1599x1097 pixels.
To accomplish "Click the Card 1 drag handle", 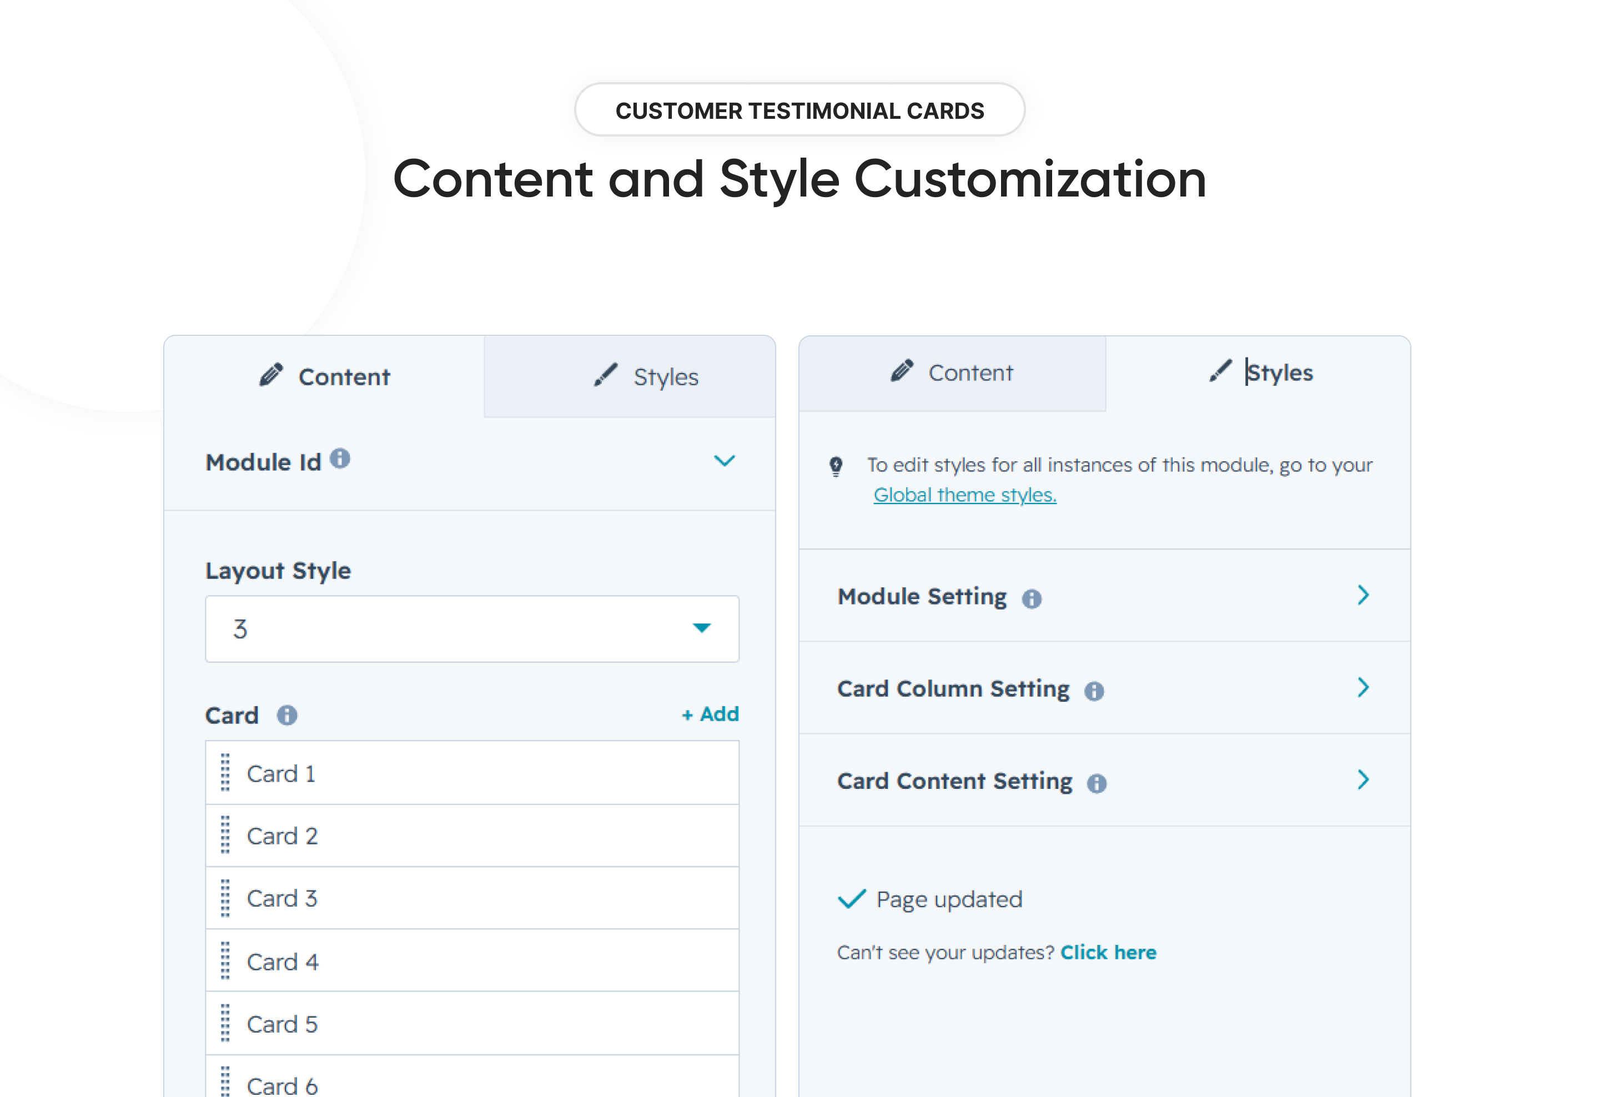I will pos(225,772).
